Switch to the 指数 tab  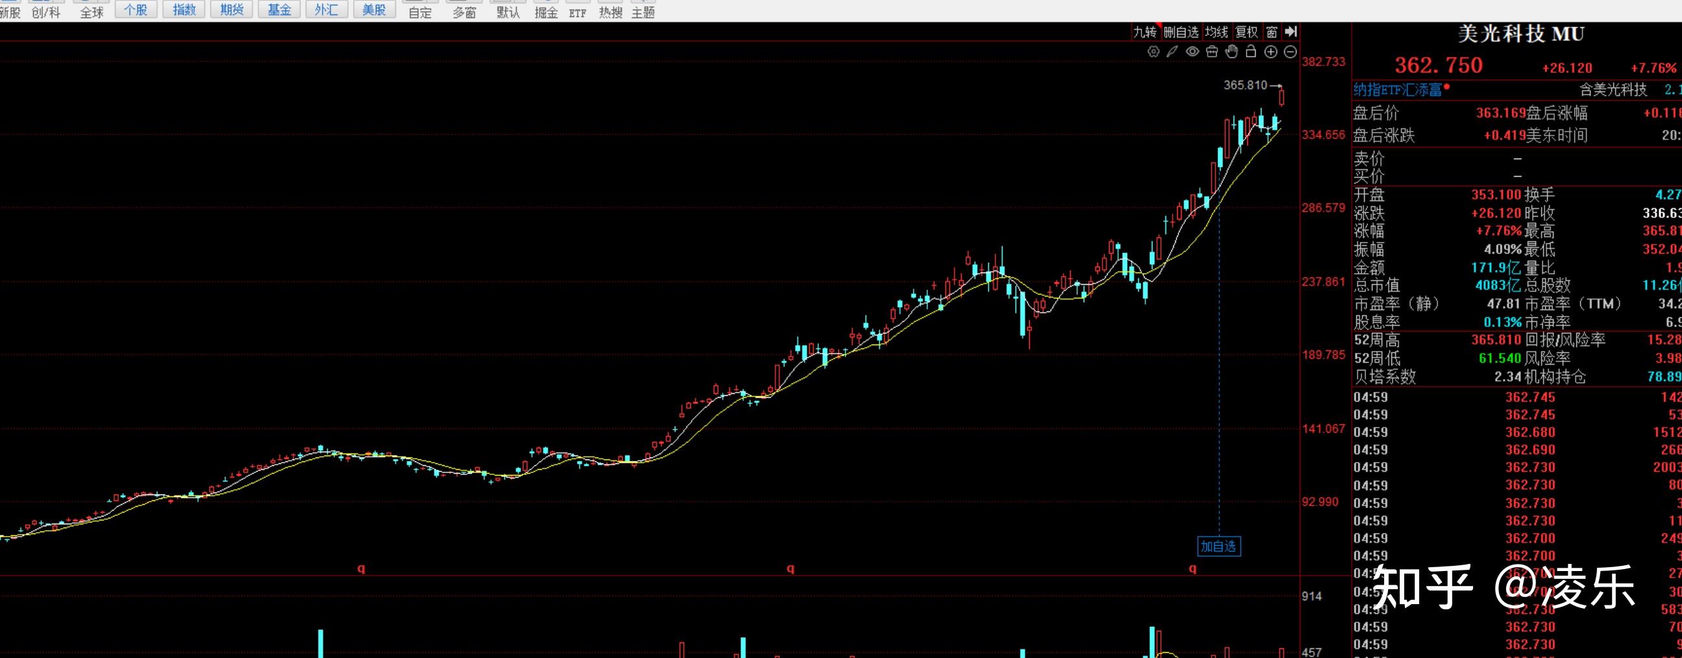(x=184, y=10)
